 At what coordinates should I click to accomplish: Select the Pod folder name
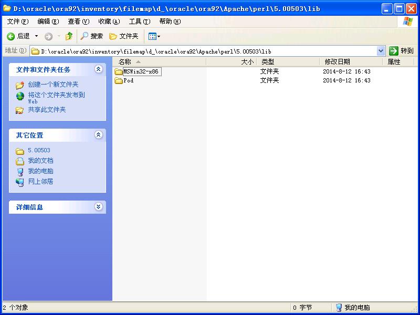pos(129,80)
